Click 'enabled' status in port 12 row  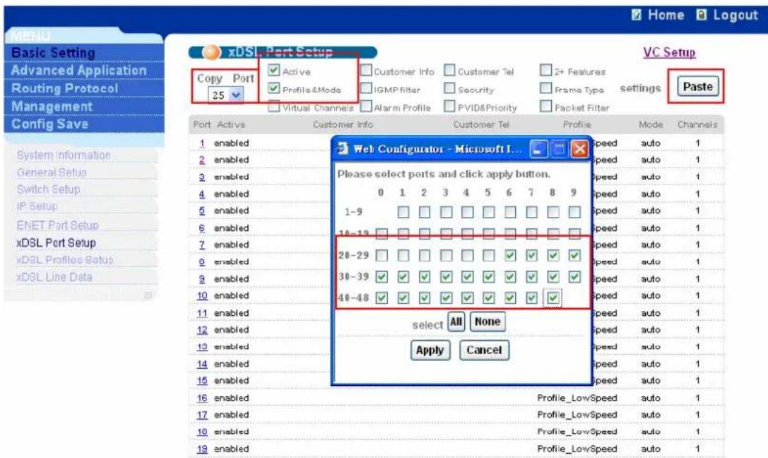[x=231, y=329]
